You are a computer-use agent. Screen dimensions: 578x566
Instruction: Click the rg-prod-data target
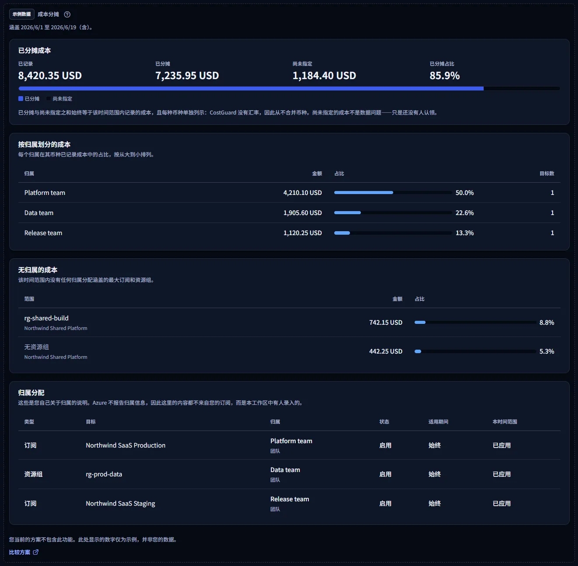[x=104, y=474]
